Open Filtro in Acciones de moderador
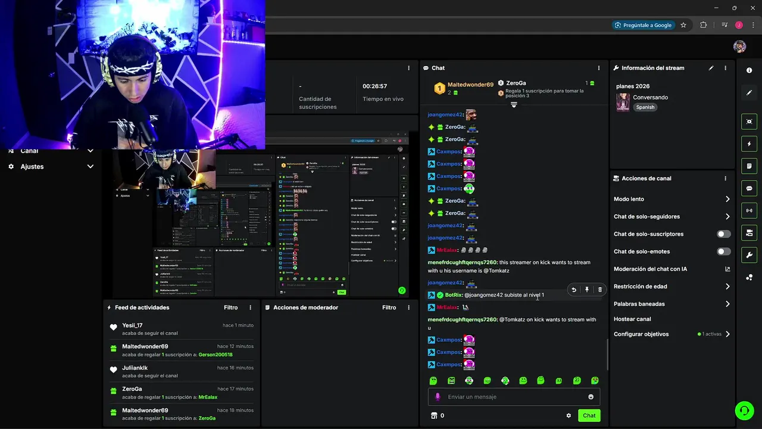The width and height of the screenshot is (762, 429). 389,307
